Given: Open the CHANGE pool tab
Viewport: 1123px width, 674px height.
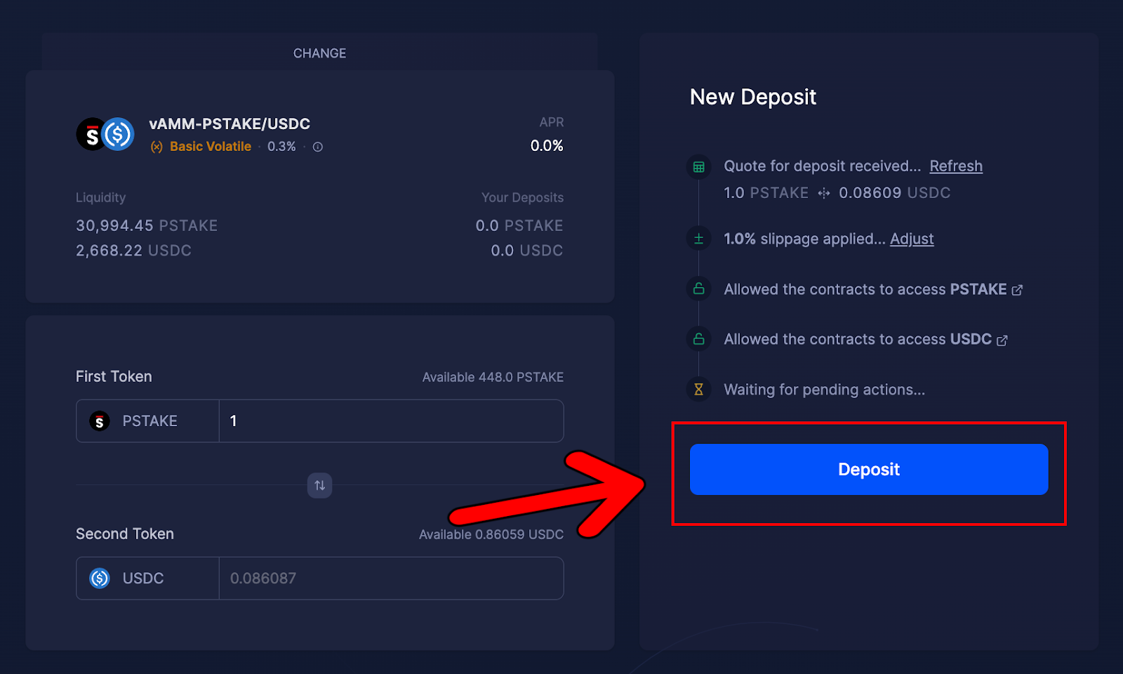Looking at the screenshot, I should pos(319,53).
